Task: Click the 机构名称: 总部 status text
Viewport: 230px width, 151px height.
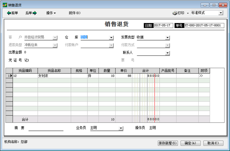Action: [x=16, y=142]
